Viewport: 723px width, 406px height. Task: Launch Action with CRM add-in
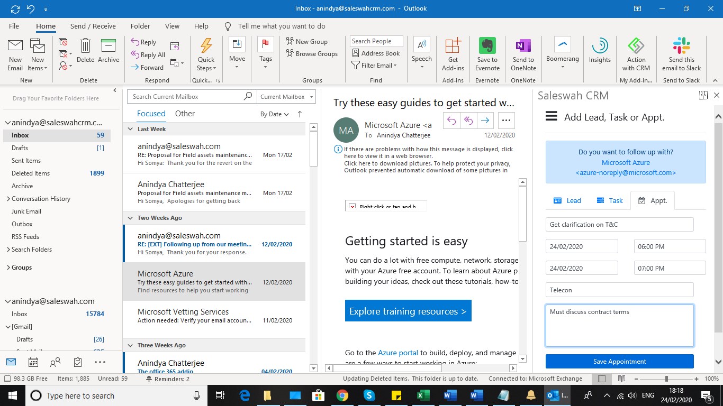tap(636, 54)
